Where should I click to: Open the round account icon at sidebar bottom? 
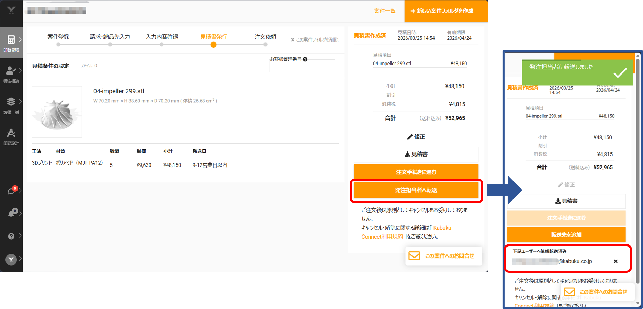11,260
